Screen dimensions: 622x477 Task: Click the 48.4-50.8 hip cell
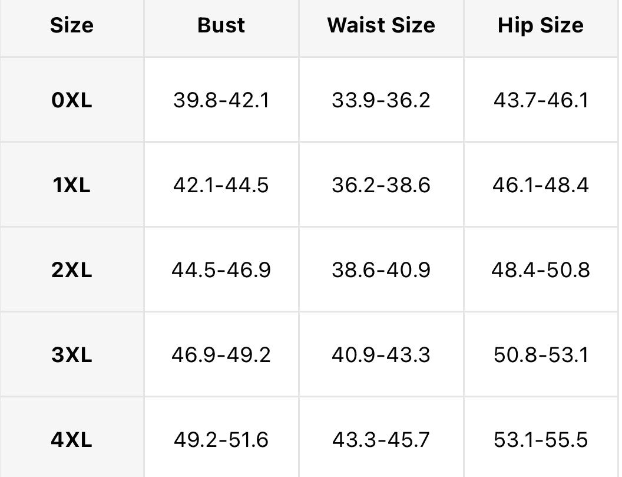click(541, 270)
